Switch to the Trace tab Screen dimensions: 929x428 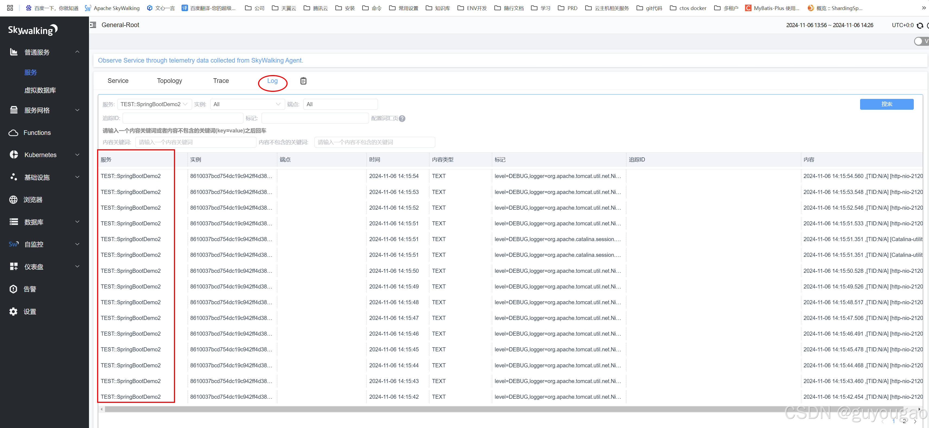220,81
